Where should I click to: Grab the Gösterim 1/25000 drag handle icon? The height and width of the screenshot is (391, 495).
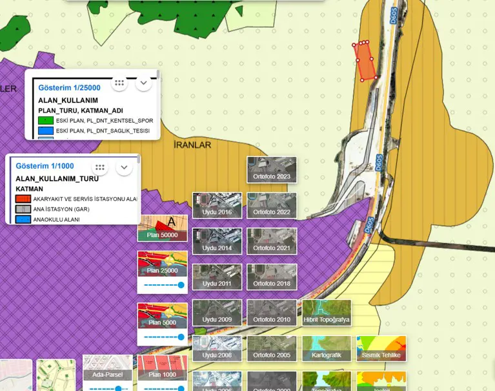119,83
